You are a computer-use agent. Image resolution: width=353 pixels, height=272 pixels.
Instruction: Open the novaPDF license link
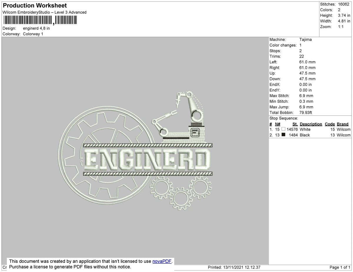point(161,261)
